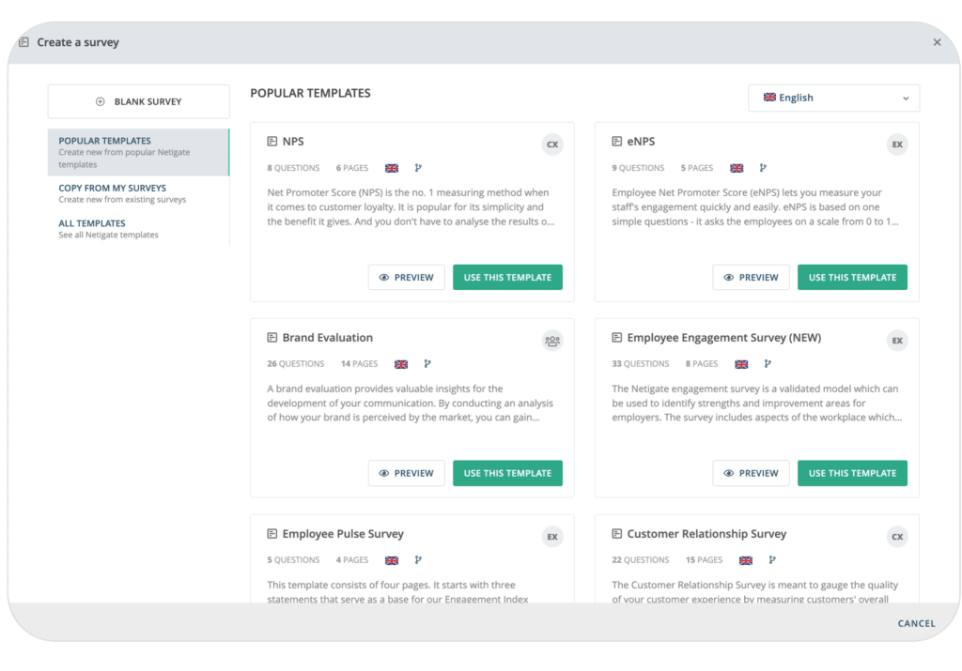Click the branch logic icon on Brand Evaluation card
The height and width of the screenshot is (671, 962).
[427, 364]
